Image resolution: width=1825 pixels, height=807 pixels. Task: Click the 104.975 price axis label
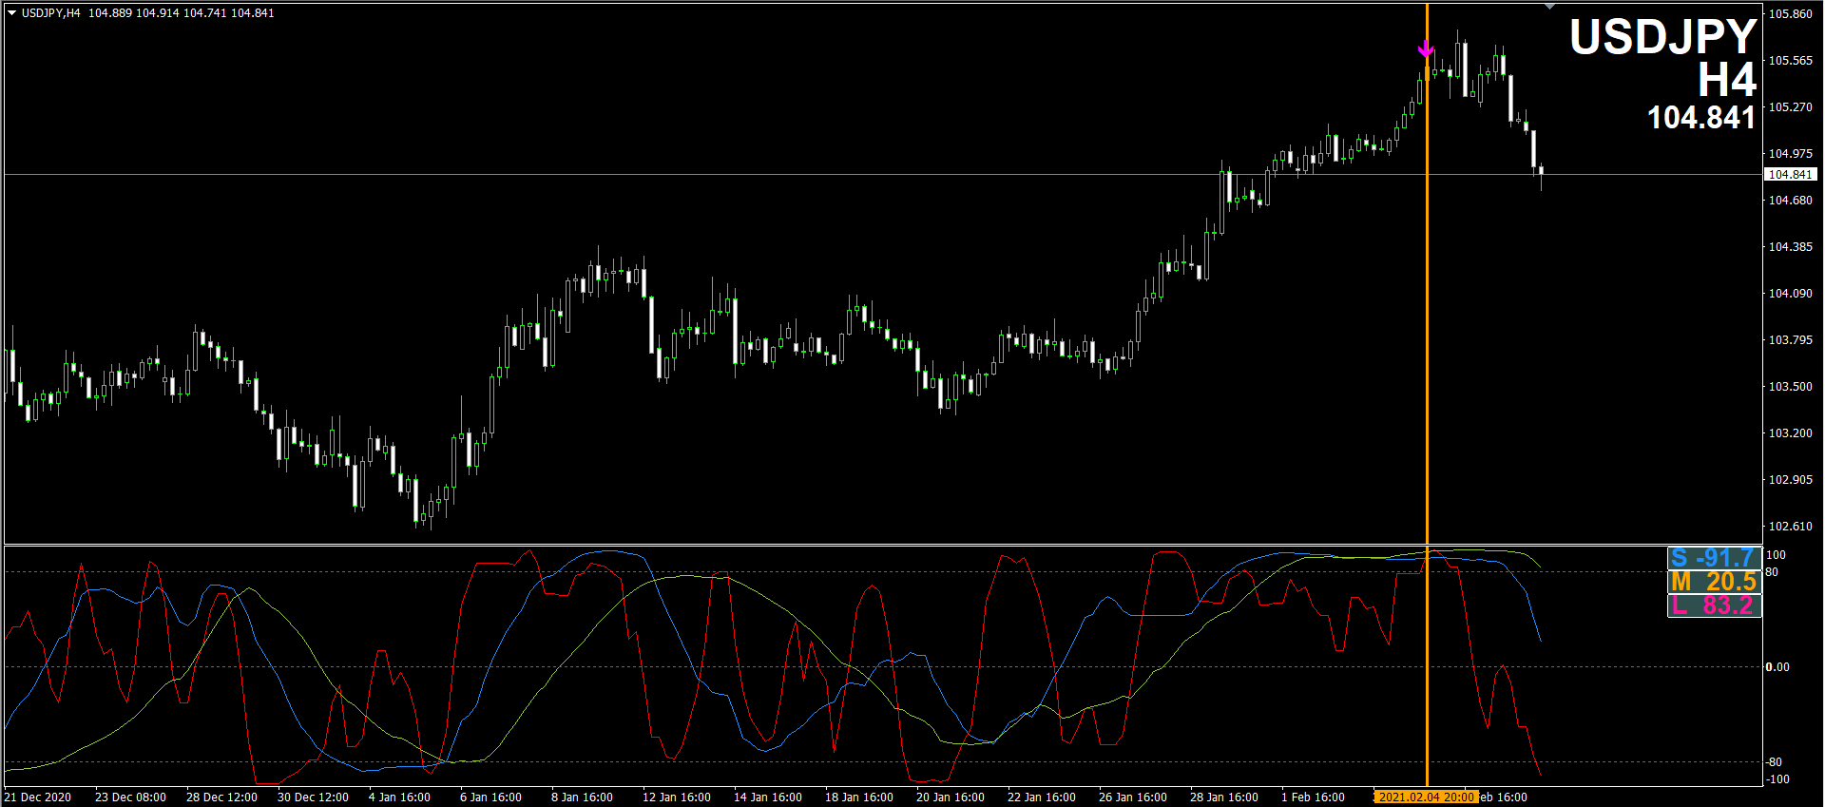[x=1790, y=154]
